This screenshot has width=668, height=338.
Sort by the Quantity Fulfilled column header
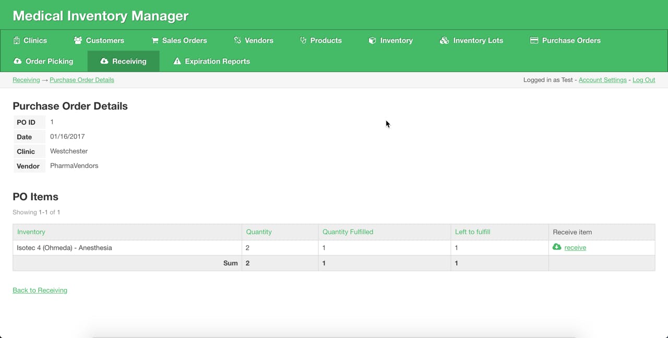[348, 232]
